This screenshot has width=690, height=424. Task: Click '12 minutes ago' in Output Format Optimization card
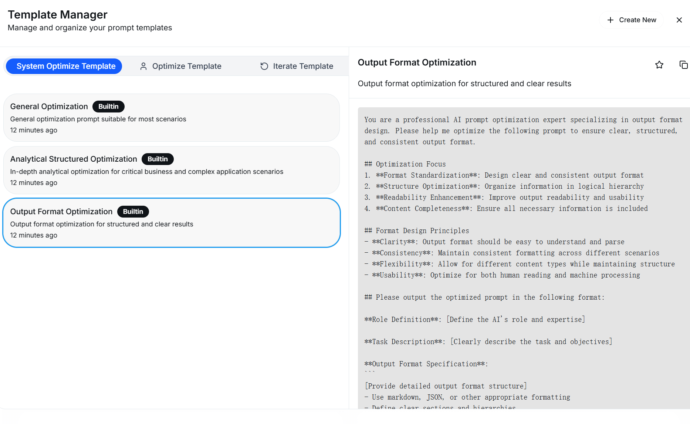34,235
